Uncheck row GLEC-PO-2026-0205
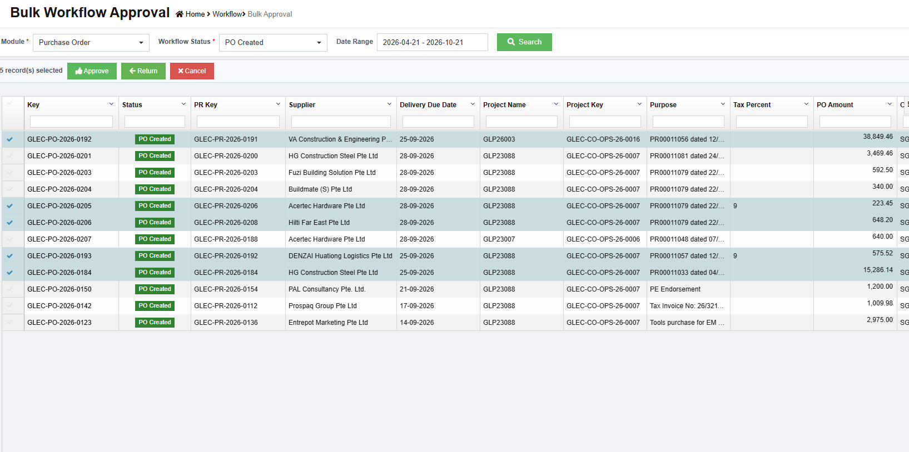The height and width of the screenshot is (452, 909). pos(10,206)
